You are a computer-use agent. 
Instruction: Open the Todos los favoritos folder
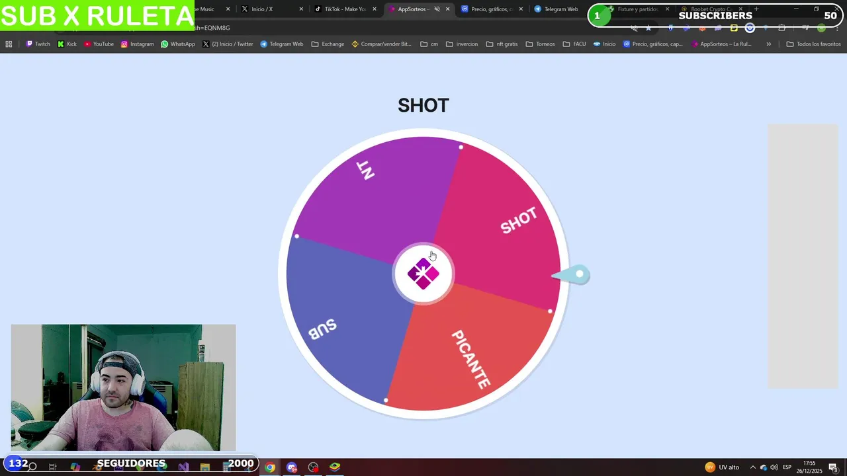tap(813, 44)
